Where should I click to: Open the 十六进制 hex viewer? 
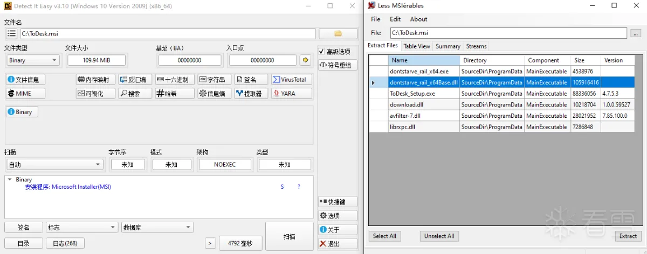(x=175, y=80)
